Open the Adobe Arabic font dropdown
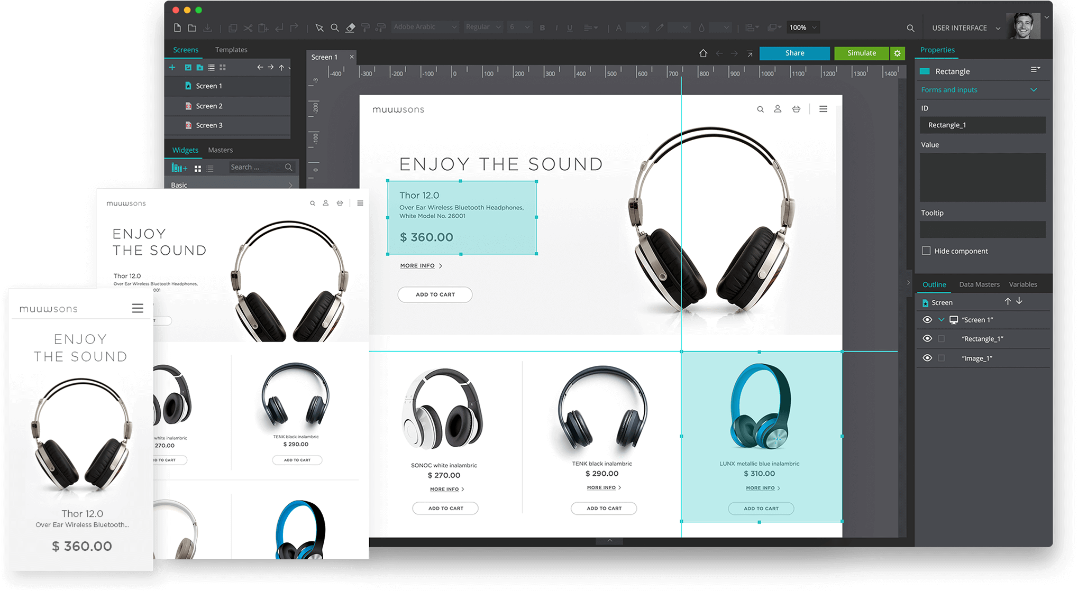The height and width of the screenshot is (591, 1078). (425, 26)
